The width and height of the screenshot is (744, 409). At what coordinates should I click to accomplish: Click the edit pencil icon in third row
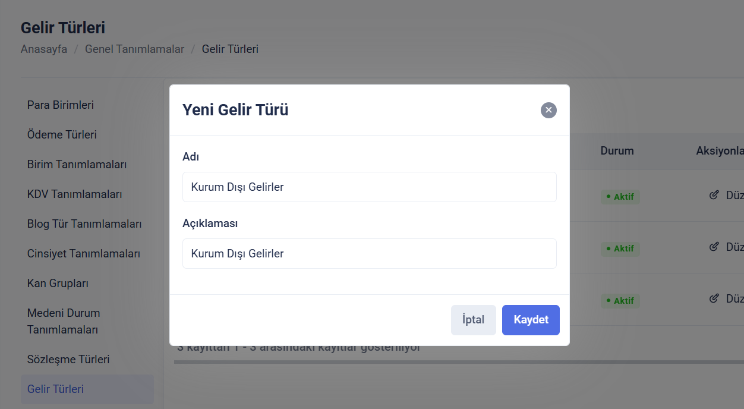(714, 298)
